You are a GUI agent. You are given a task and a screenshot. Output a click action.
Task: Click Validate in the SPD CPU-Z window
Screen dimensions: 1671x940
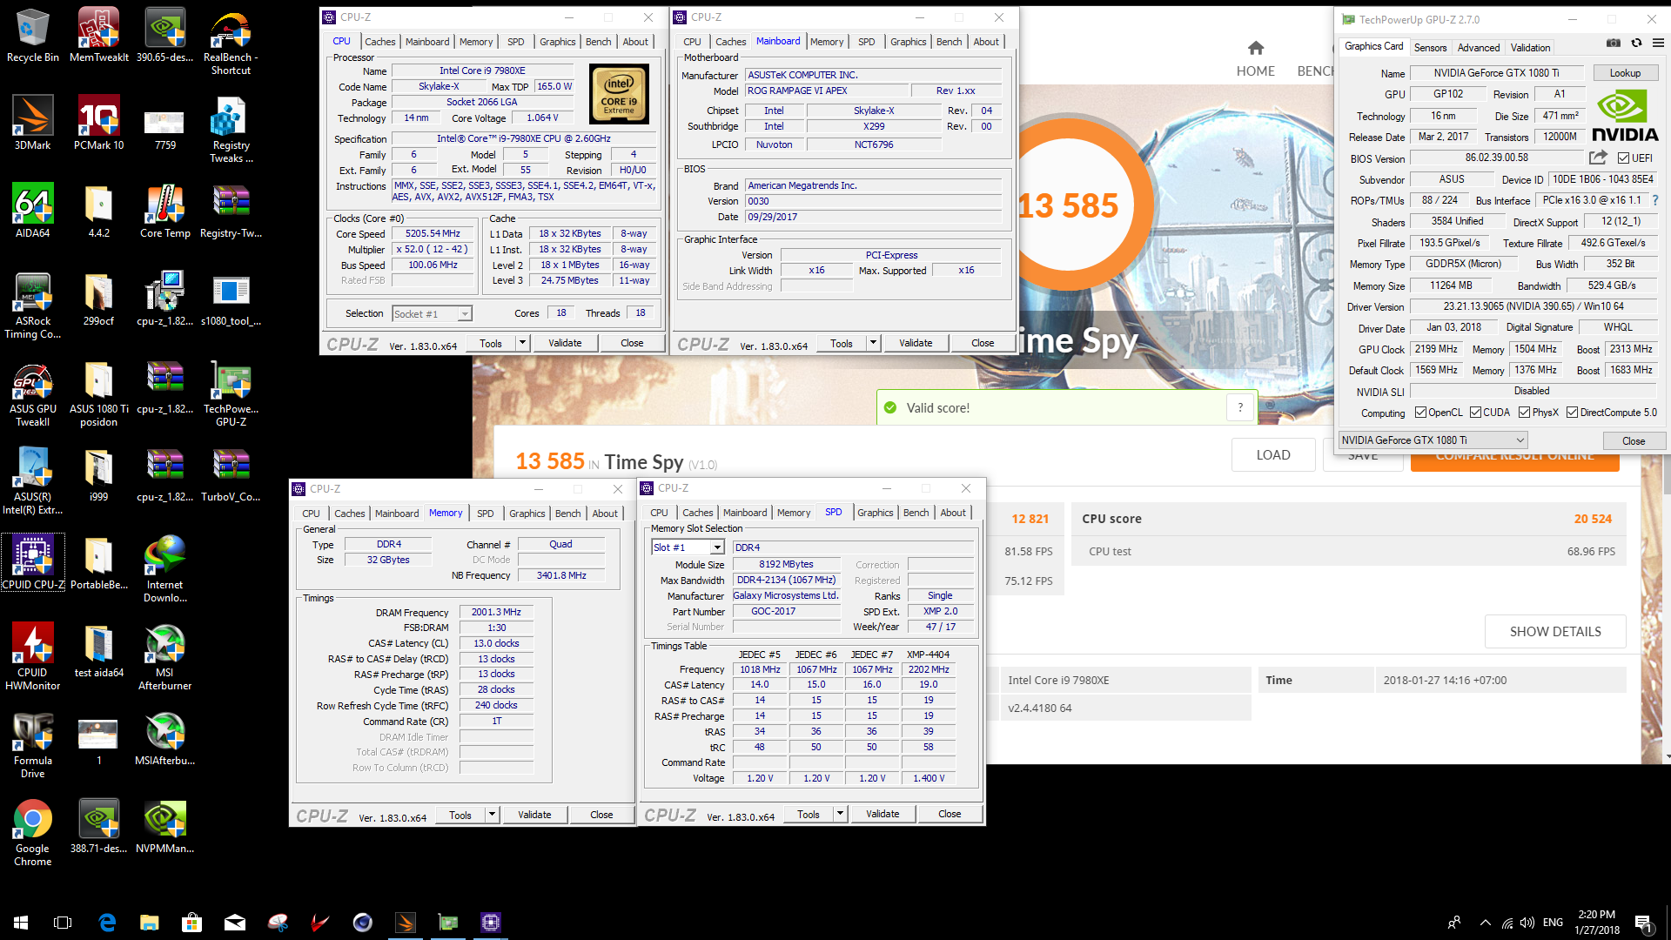click(882, 814)
